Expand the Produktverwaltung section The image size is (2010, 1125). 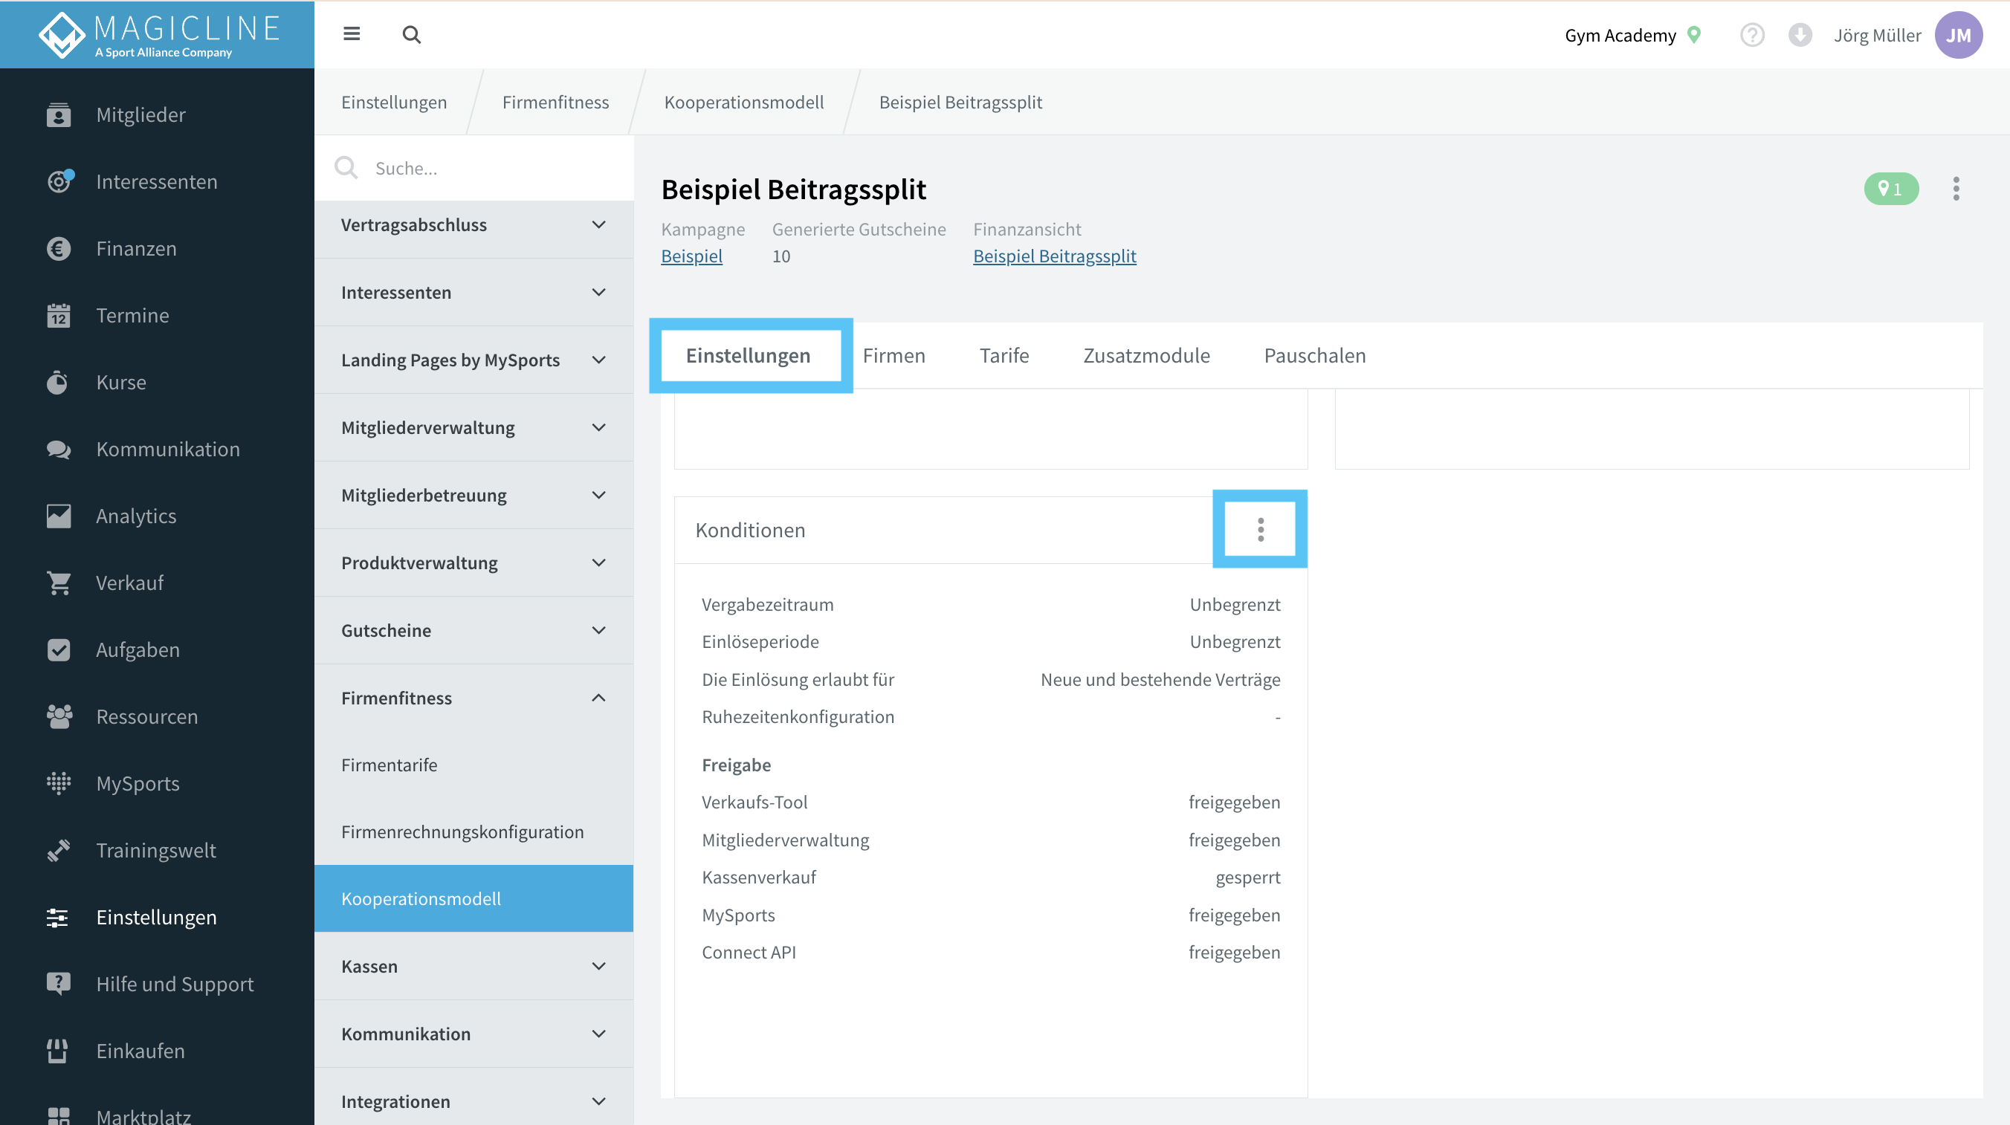474,562
